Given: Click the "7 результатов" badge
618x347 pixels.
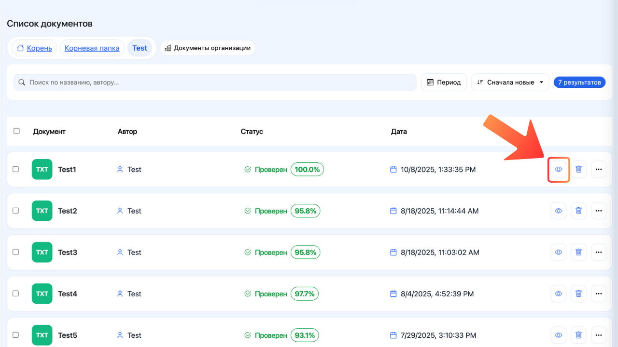Looking at the screenshot, I should 579,82.
